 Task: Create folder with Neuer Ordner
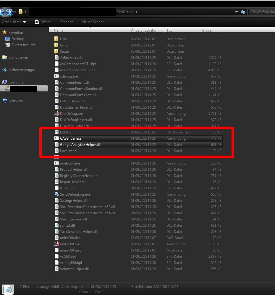point(93,22)
